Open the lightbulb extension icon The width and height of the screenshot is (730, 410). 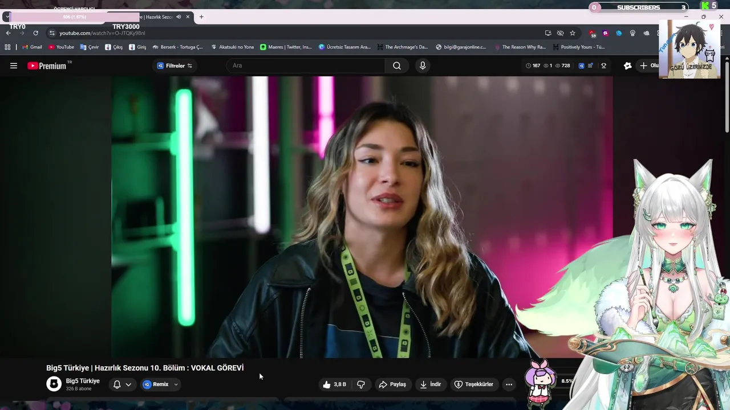[x=632, y=33]
